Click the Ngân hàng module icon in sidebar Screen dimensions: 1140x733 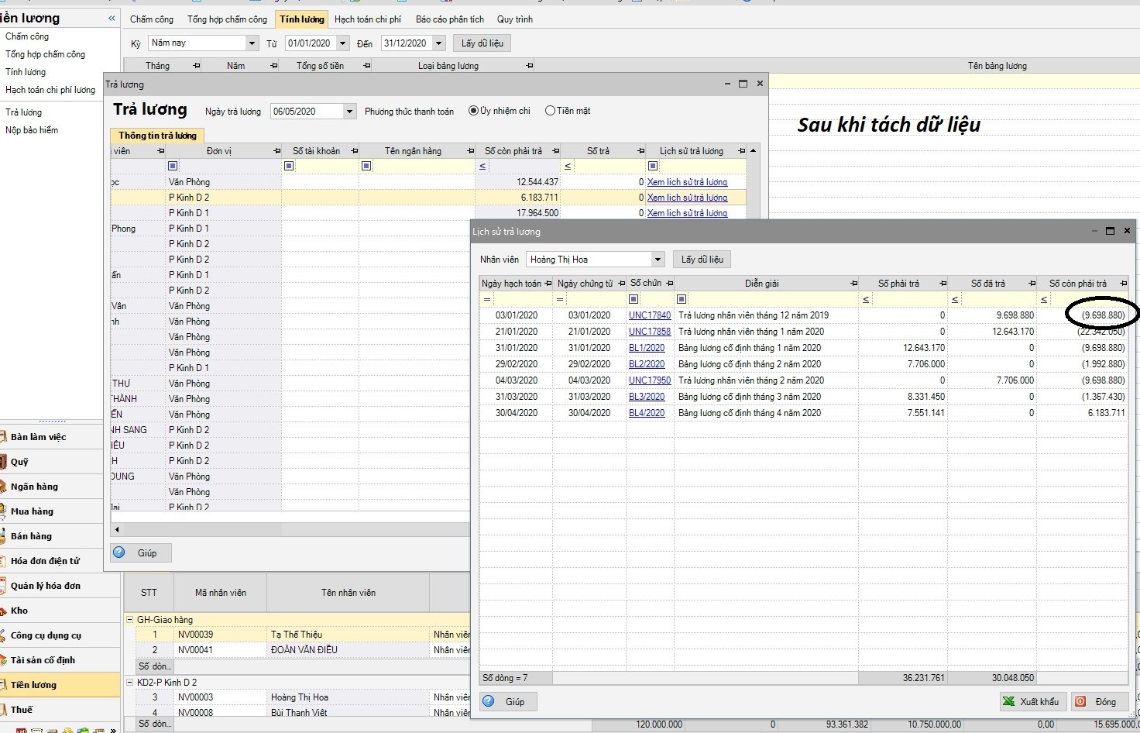[x=4, y=487]
